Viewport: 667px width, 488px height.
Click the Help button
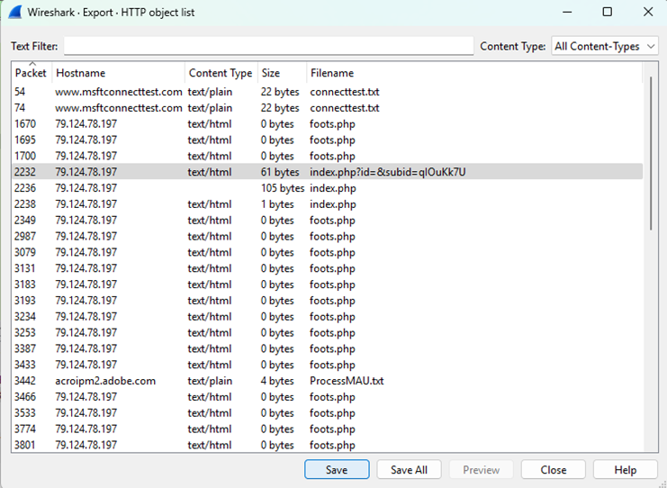pos(626,470)
